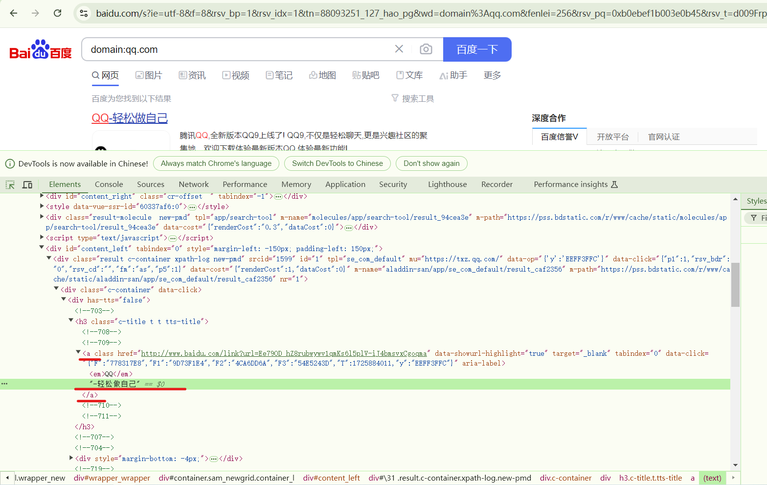
Task: Open the 地图 tab
Action: [322, 75]
